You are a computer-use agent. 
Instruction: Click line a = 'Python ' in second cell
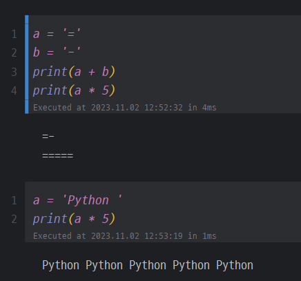click(77, 200)
